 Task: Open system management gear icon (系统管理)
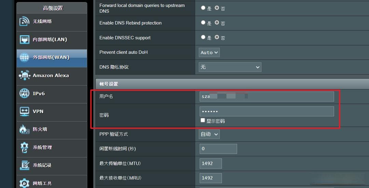[25, 148]
